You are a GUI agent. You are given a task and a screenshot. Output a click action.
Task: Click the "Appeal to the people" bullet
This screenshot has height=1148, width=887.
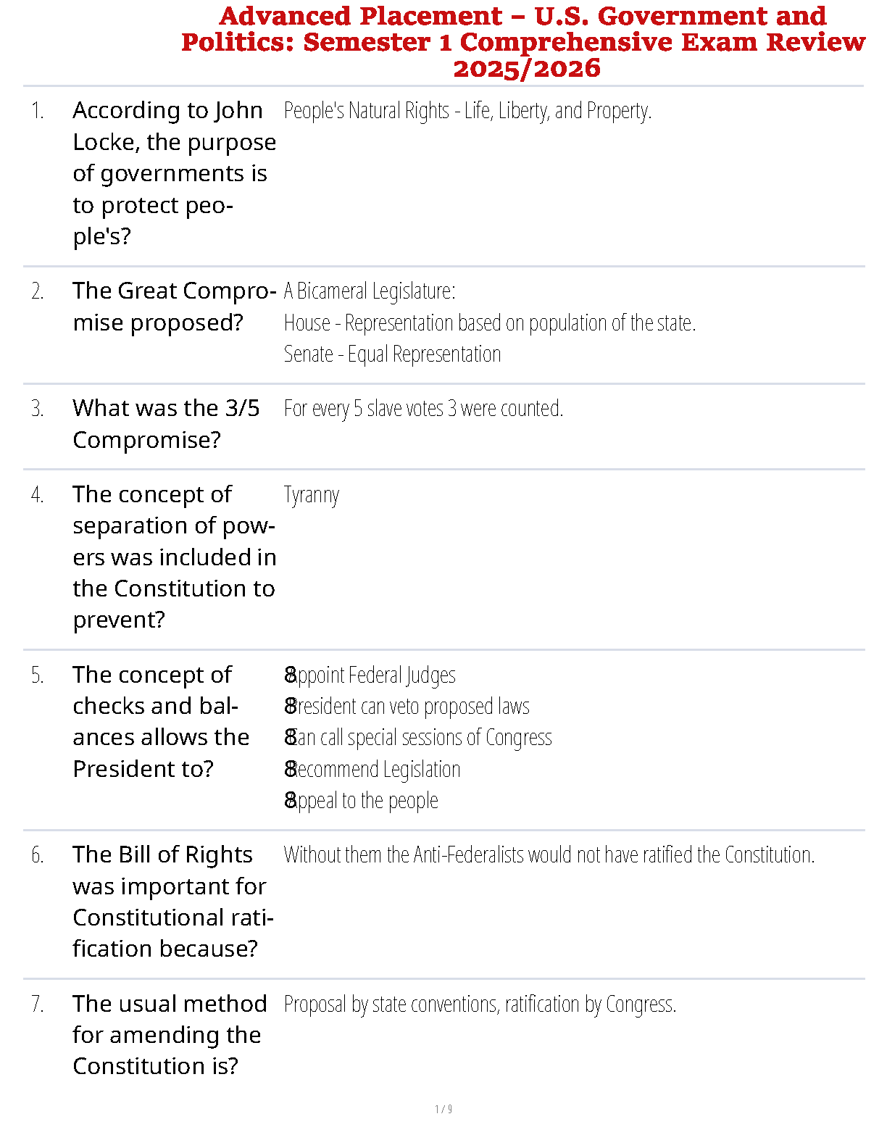(361, 801)
